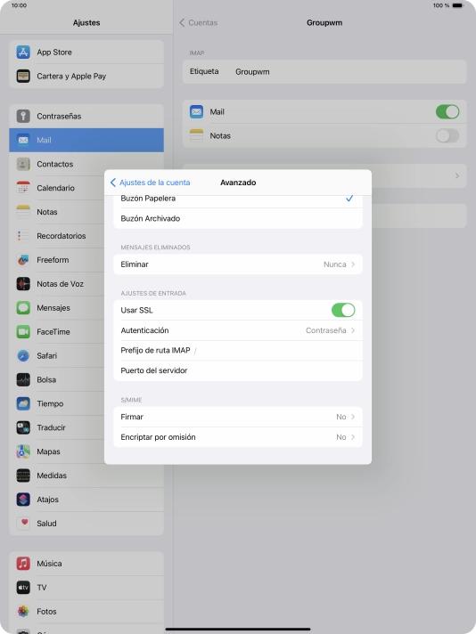This screenshot has height=634, width=476.
Task: Open Contraseñas key icon
Action: (23, 116)
